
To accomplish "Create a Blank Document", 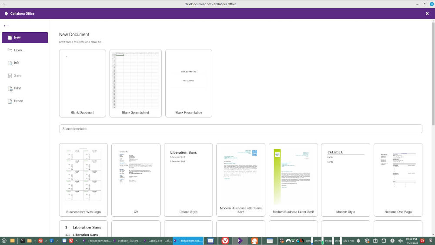I will [82, 83].
